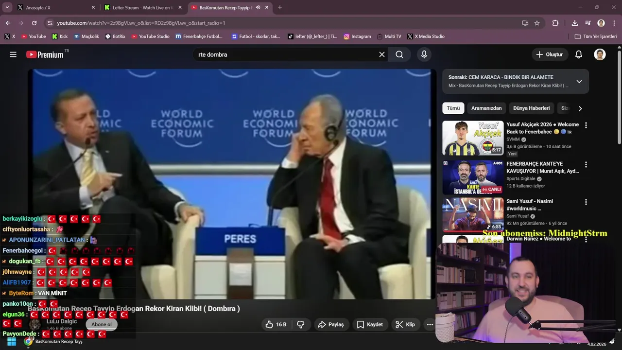622x350 pixels.
Task: Open the Oluştur create menu
Action: coord(550,54)
